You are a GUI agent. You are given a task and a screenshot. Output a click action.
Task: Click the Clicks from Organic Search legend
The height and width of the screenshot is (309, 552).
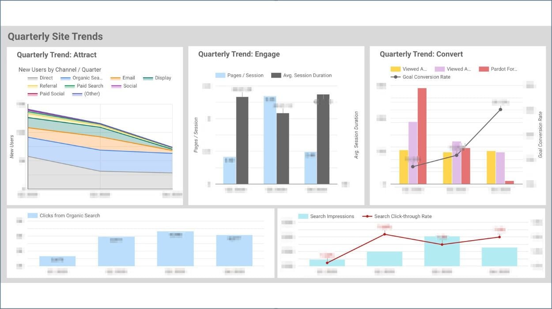click(64, 215)
